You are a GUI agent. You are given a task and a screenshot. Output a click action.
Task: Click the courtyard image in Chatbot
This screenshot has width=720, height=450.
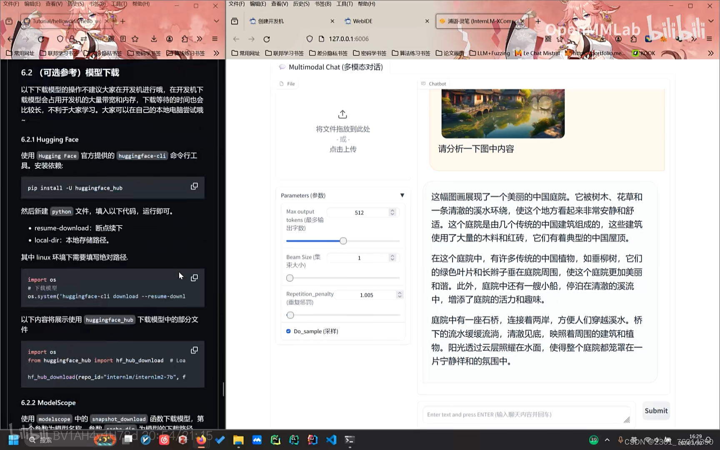pyautogui.click(x=503, y=113)
